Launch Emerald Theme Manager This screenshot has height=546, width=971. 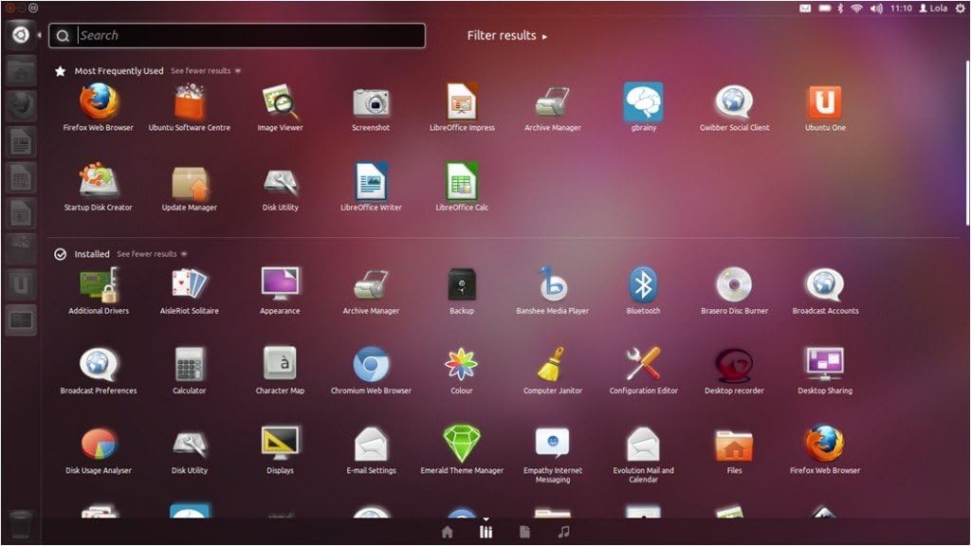pyautogui.click(x=462, y=444)
